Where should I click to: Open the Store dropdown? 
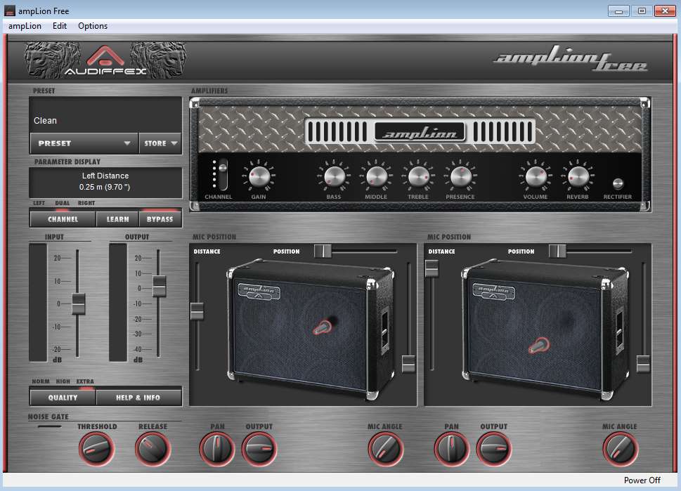click(x=160, y=143)
